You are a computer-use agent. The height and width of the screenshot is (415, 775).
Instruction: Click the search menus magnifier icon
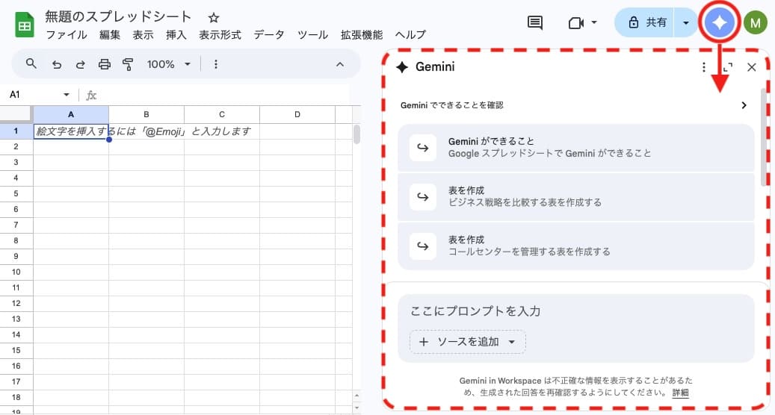tap(31, 63)
